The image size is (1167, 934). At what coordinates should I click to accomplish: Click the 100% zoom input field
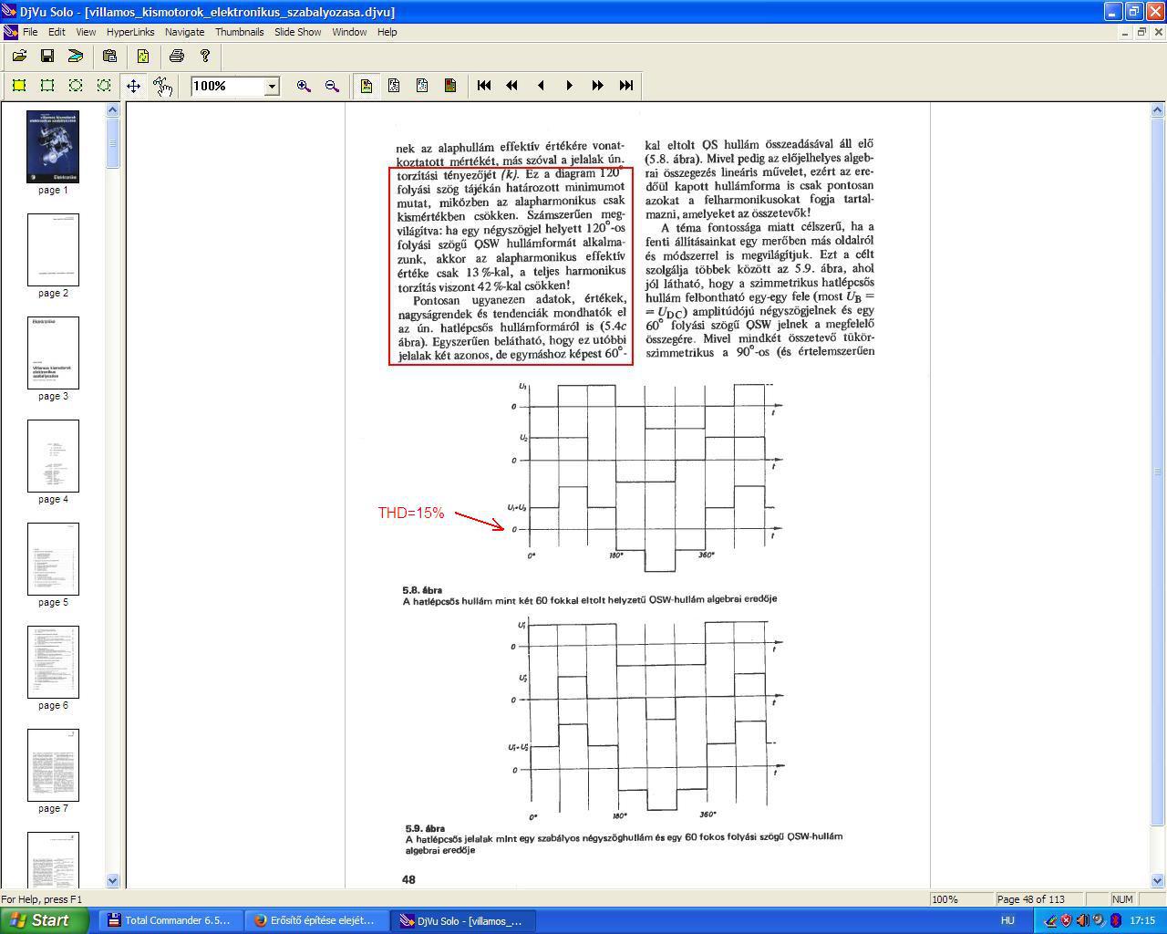227,86
